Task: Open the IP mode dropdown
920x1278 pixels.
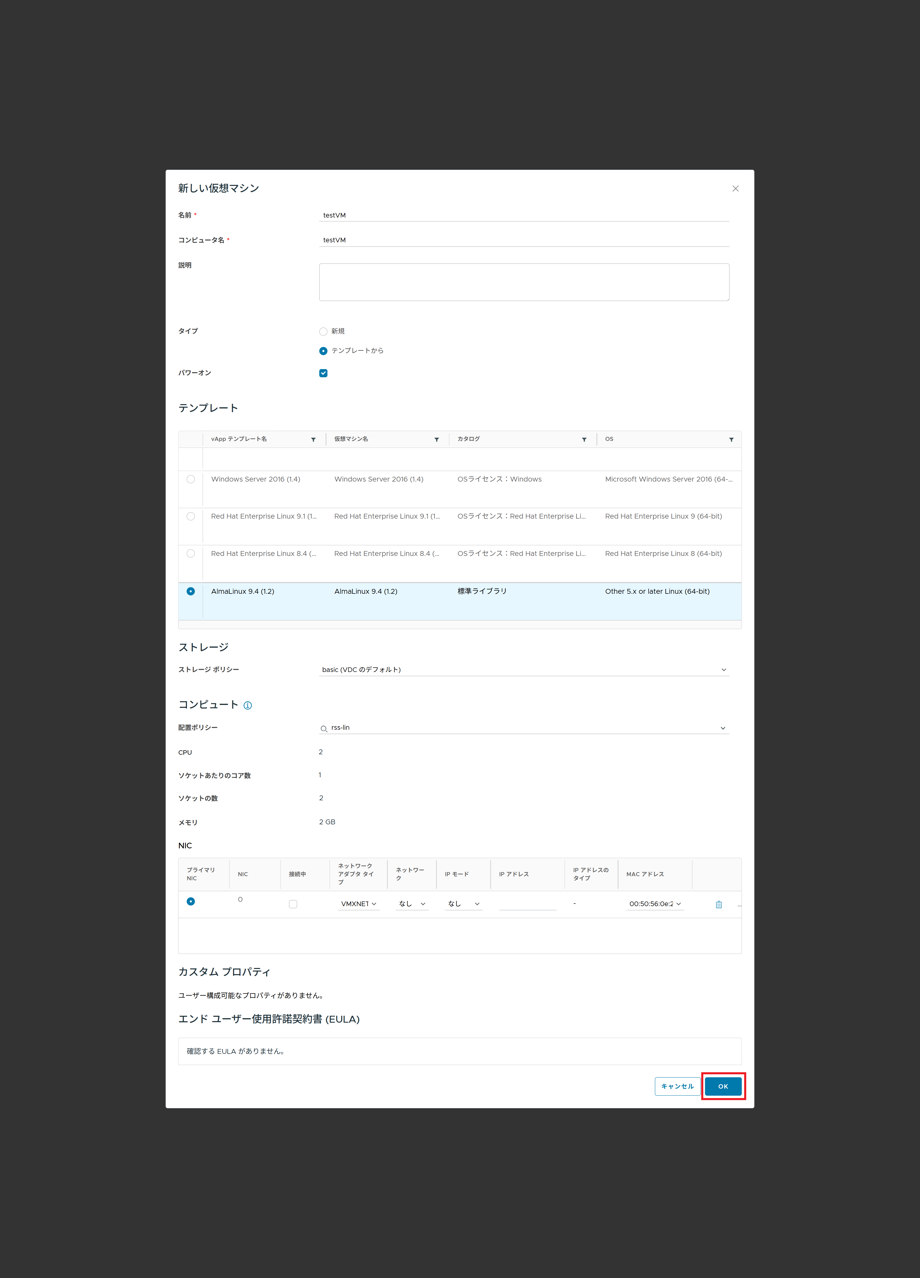Action: pyautogui.click(x=464, y=904)
